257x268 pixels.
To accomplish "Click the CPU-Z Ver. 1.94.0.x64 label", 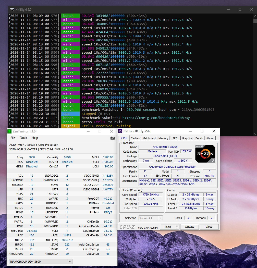I will coord(148,228).
